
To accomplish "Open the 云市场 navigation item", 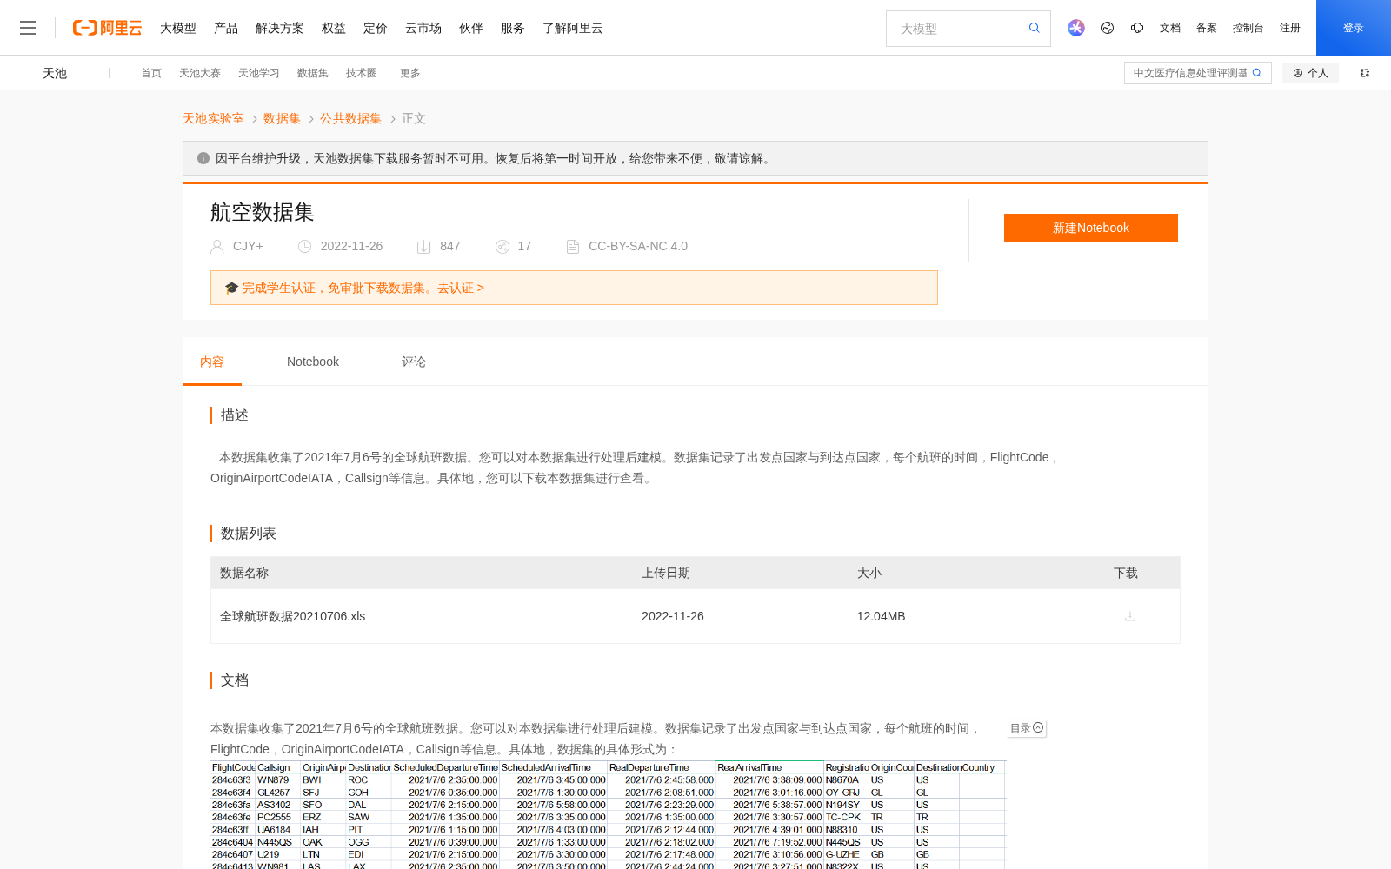I will [423, 28].
